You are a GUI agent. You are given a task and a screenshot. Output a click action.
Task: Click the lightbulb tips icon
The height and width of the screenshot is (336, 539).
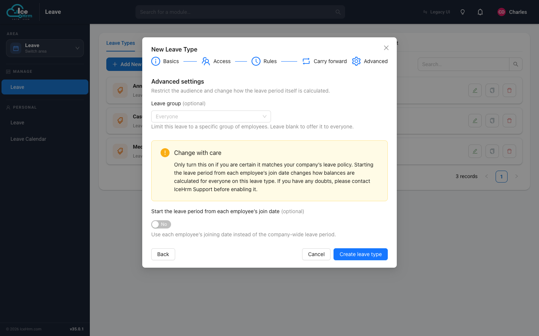[x=463, y=12]
